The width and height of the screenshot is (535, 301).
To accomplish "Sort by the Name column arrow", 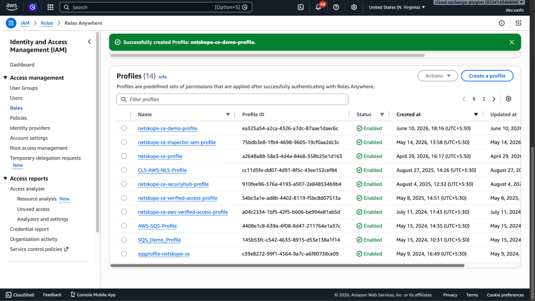I will (228, 114).
